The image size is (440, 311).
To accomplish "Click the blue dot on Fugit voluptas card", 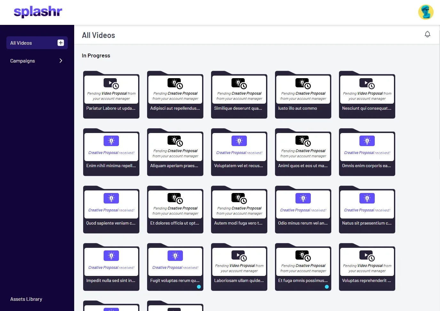I will [x=199, y=287].
